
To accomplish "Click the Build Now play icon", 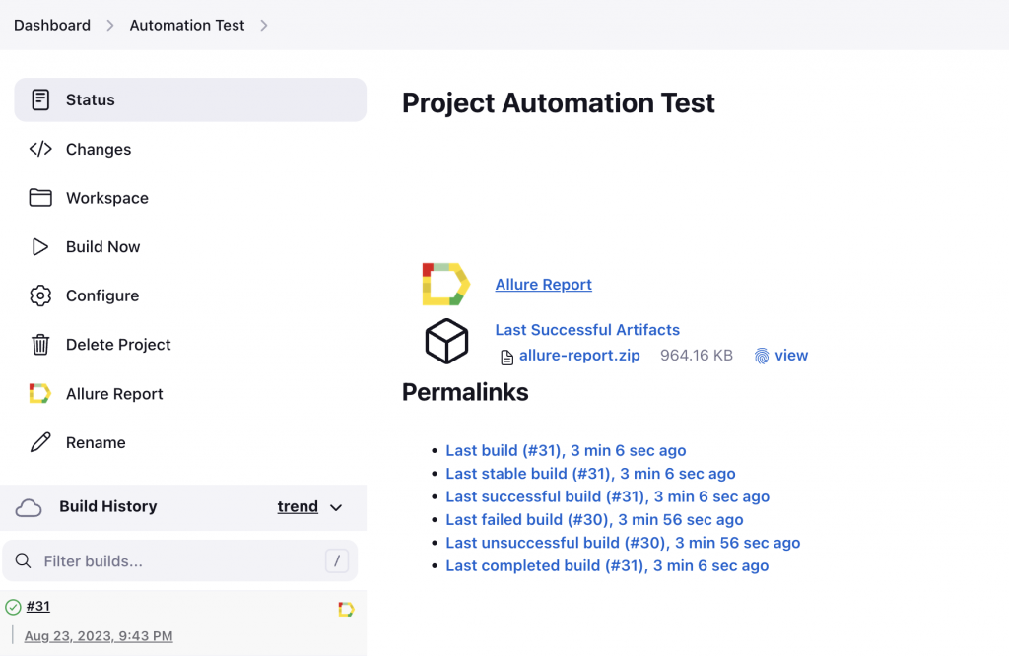I will pyautogui.click(x=40, y=247).
